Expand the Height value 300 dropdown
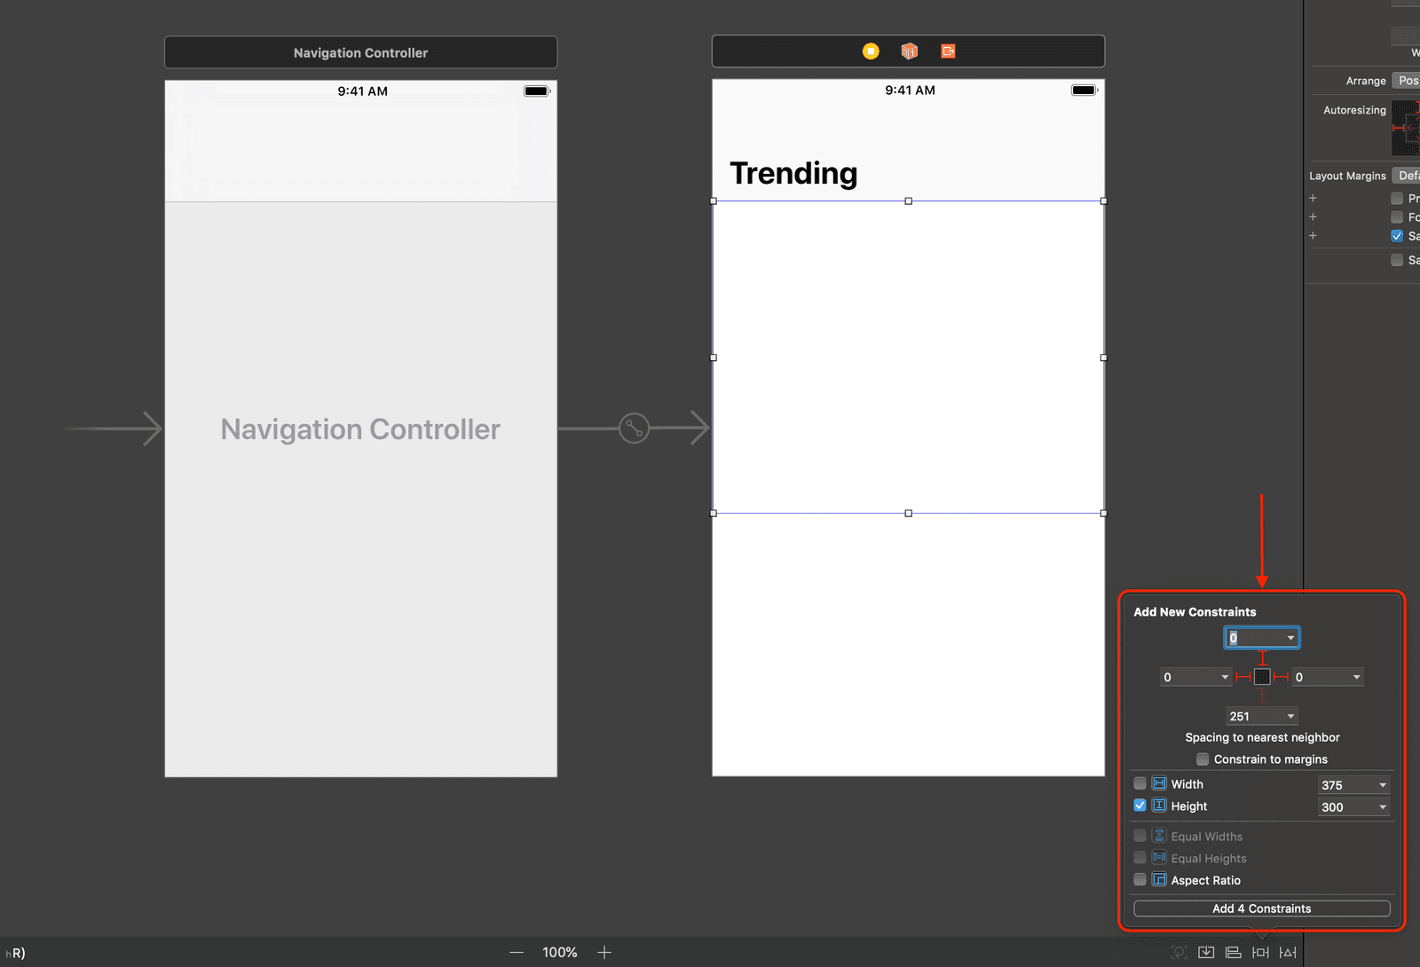 [1382, 807]
